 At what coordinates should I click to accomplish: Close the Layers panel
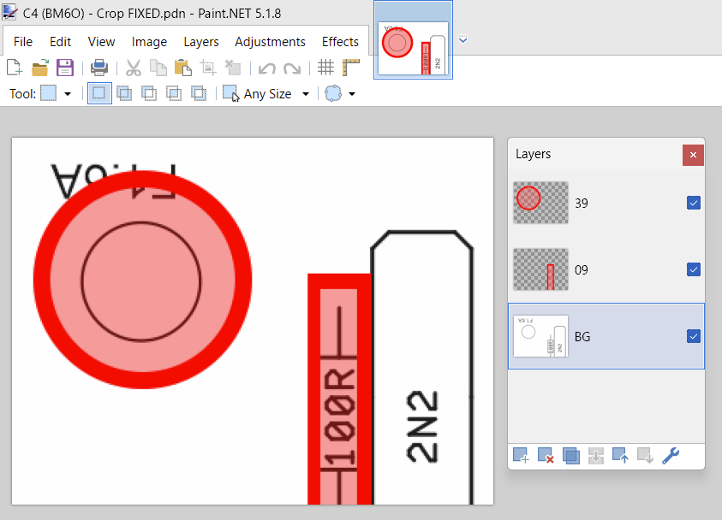tap(693, 155)
